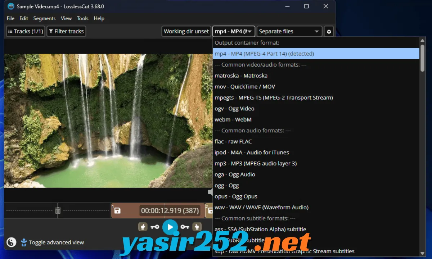Select wav - WAV / WAVE format
The height and width of the screenshot is (259, 432).
click(x=316, y=207)
